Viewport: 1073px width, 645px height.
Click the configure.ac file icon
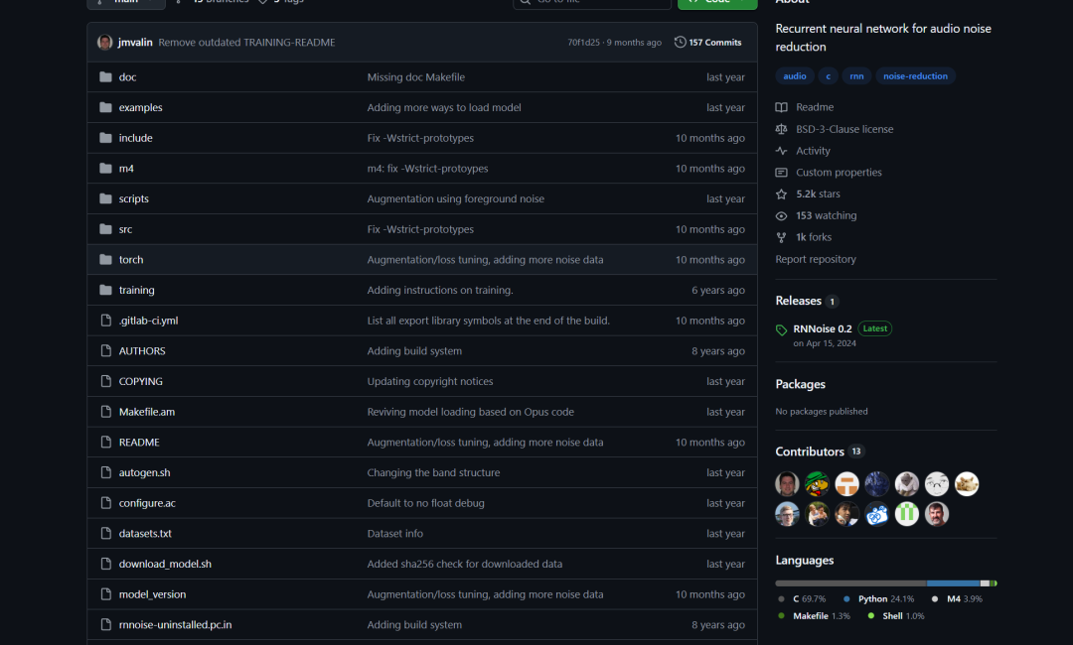[x=105, y=503]
